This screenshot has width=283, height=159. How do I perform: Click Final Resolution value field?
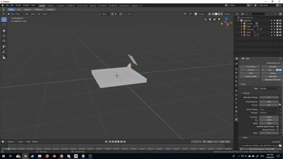coord(269,102)
